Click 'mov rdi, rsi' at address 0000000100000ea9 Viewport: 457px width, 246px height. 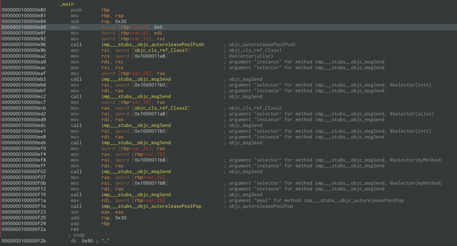click(97, 62)
